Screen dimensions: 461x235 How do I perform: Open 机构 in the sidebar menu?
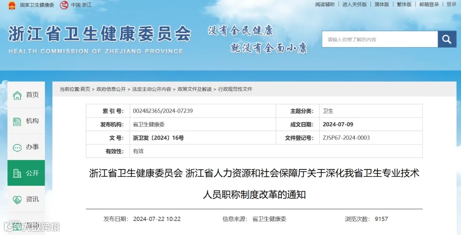click(x=26, y=121)
